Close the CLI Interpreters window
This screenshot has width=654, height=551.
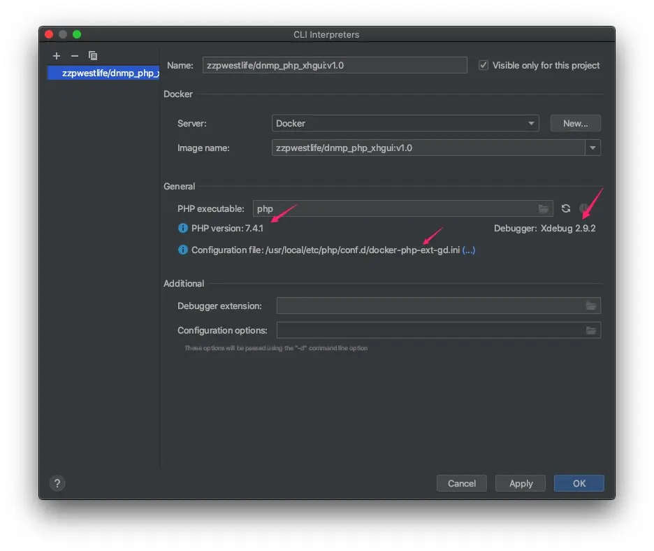(x=49, y=34)
